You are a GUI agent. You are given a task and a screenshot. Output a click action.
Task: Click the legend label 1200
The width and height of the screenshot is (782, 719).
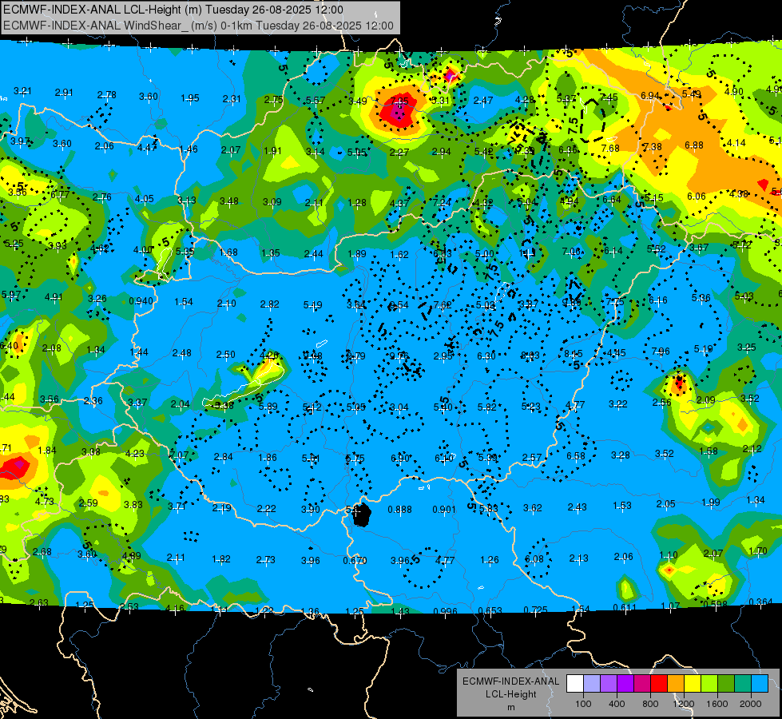pyautogui.click(x=683, y=704)
